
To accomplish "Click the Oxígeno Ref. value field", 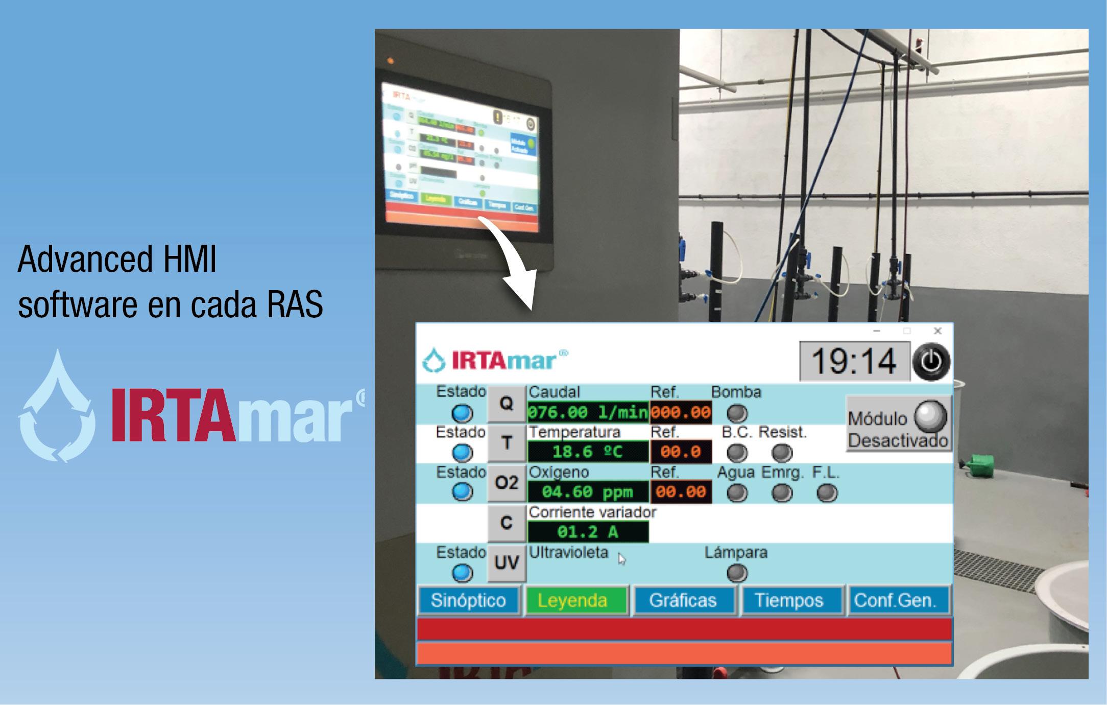I will (x=681, y=492).
